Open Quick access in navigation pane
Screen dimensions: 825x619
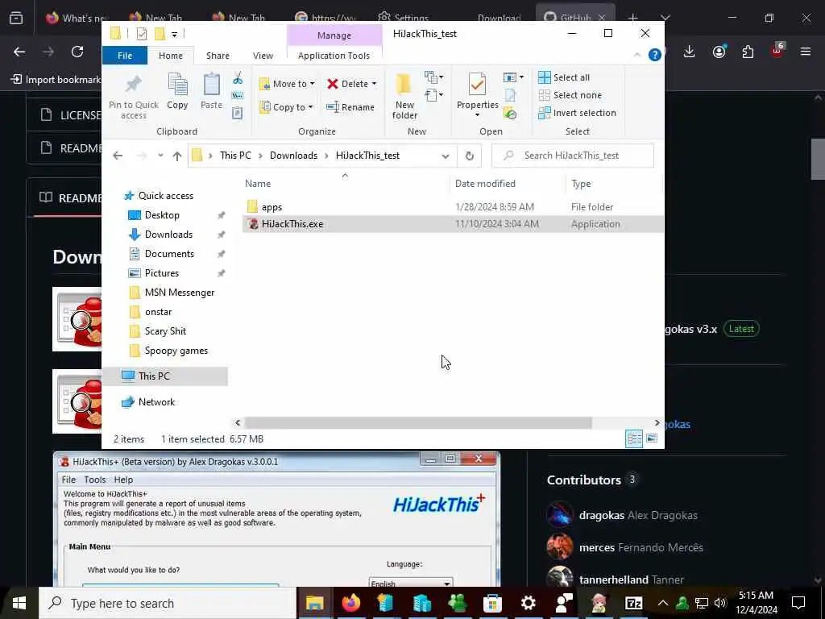166,196
